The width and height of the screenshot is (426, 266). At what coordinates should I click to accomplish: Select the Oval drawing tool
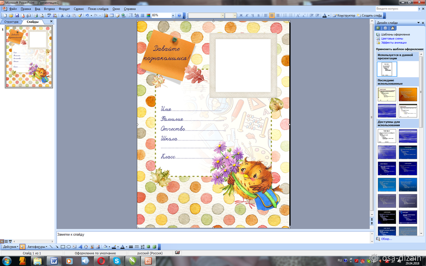click(69, 247)
